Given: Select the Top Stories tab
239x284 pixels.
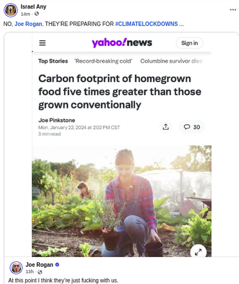Looking at the screenshot, I should coord(53,61).
